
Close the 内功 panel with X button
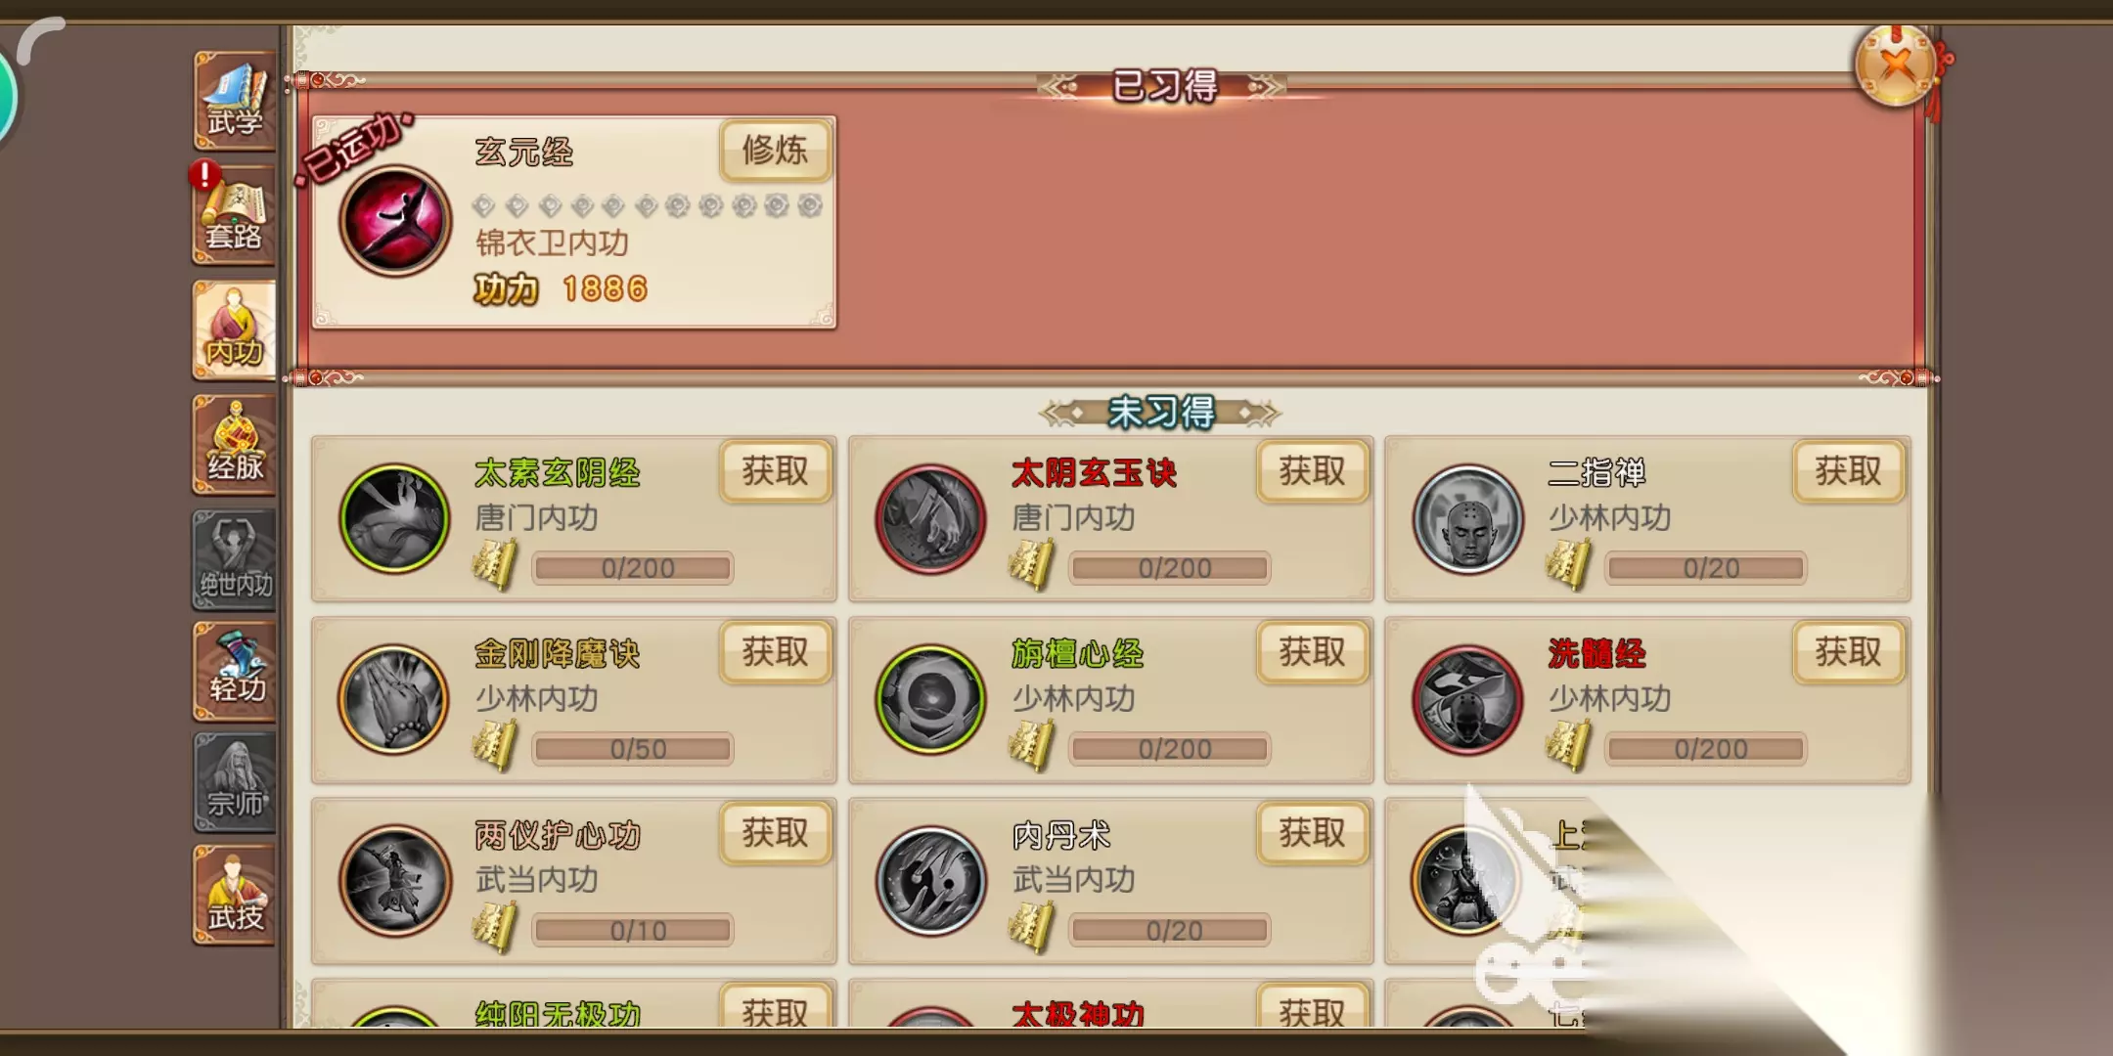tap(1897, 66)
